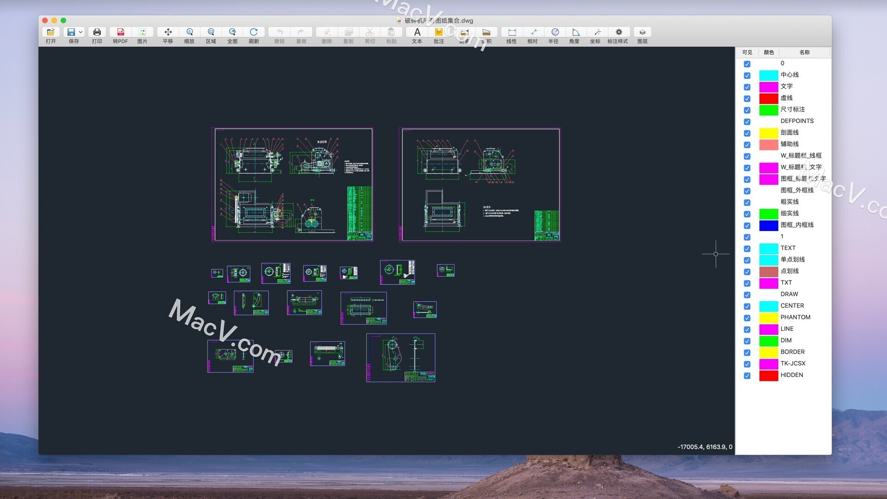Toggle visibility of HIDDEN layer
This screenshot has height=499, width=887.
point(747,376)
